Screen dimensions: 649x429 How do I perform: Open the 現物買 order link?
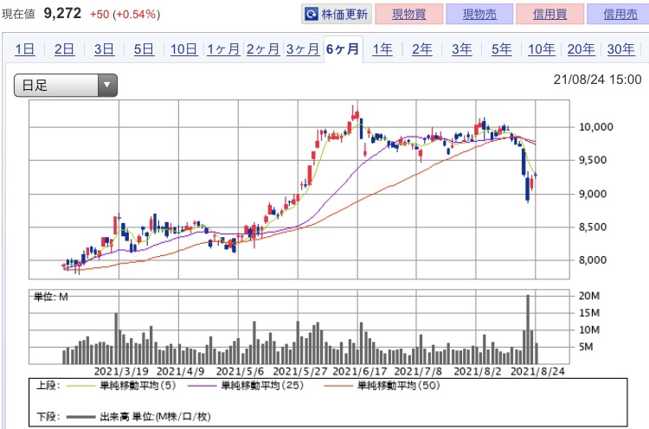pyautogui.click(x=409, y=15)
